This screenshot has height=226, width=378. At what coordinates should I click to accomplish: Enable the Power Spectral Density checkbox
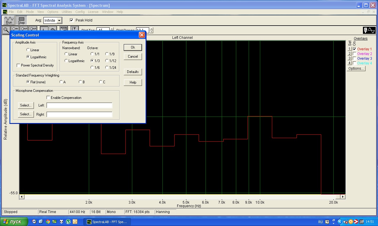[x=19, y=65]
